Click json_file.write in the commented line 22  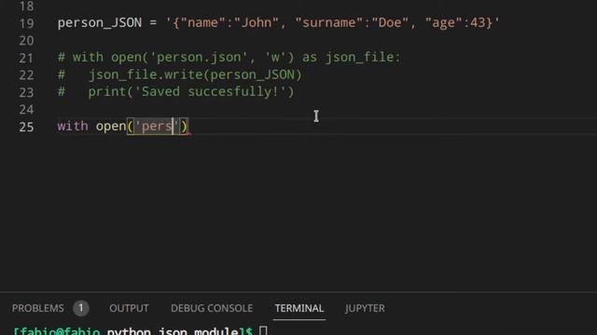pyautogui.click(x=146, y=74)
